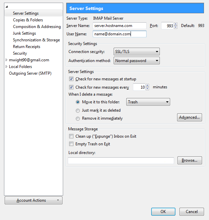Select Just mark it as deleted option

tap(78, 110)
